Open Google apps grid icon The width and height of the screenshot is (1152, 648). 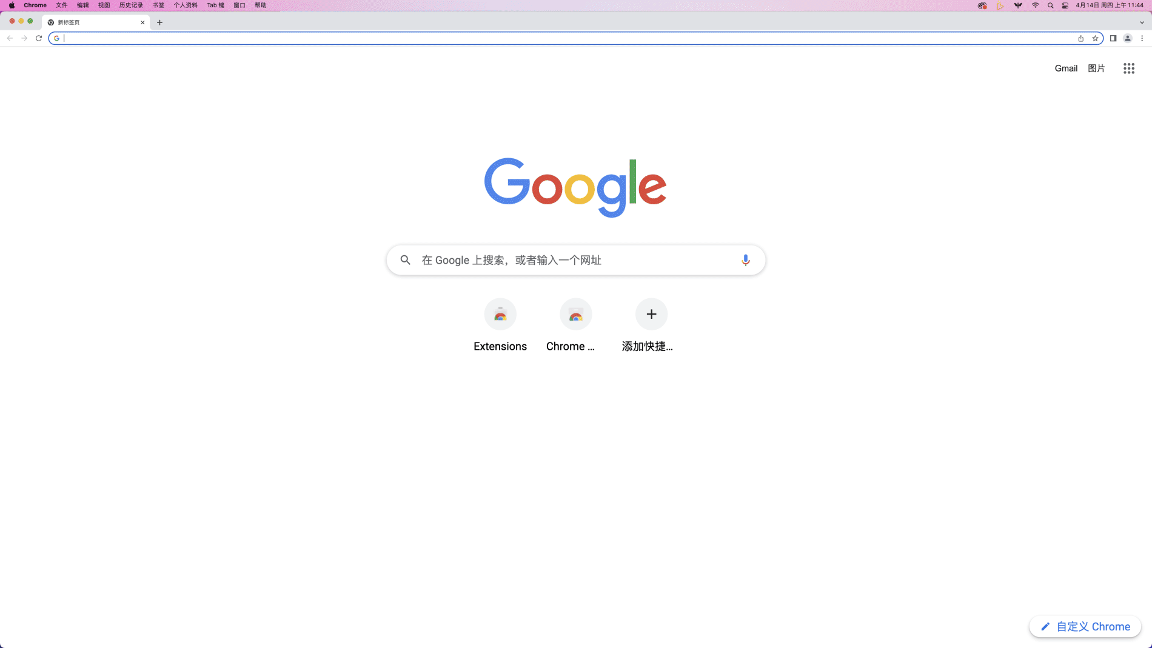[x=1128, y=68]
